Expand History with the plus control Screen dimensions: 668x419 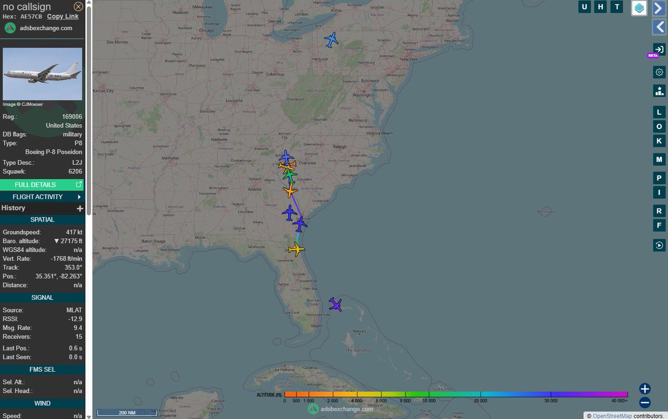(x=80, y=208)
